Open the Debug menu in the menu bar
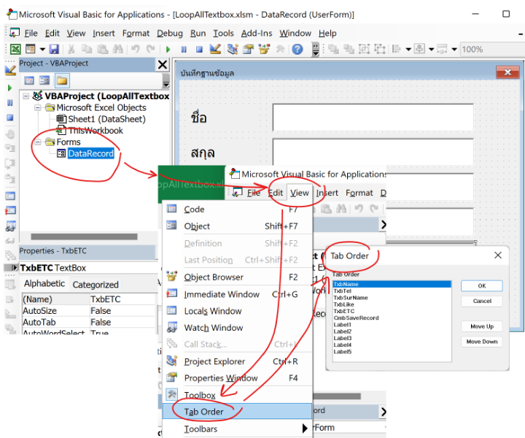525x438 pixels. 170,33
